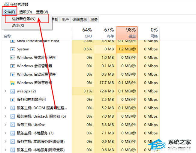Image resolution: width=196 pixels, height=153 pixels.
Task: Sort by the 内存 column header
Action: click(104, 33)
